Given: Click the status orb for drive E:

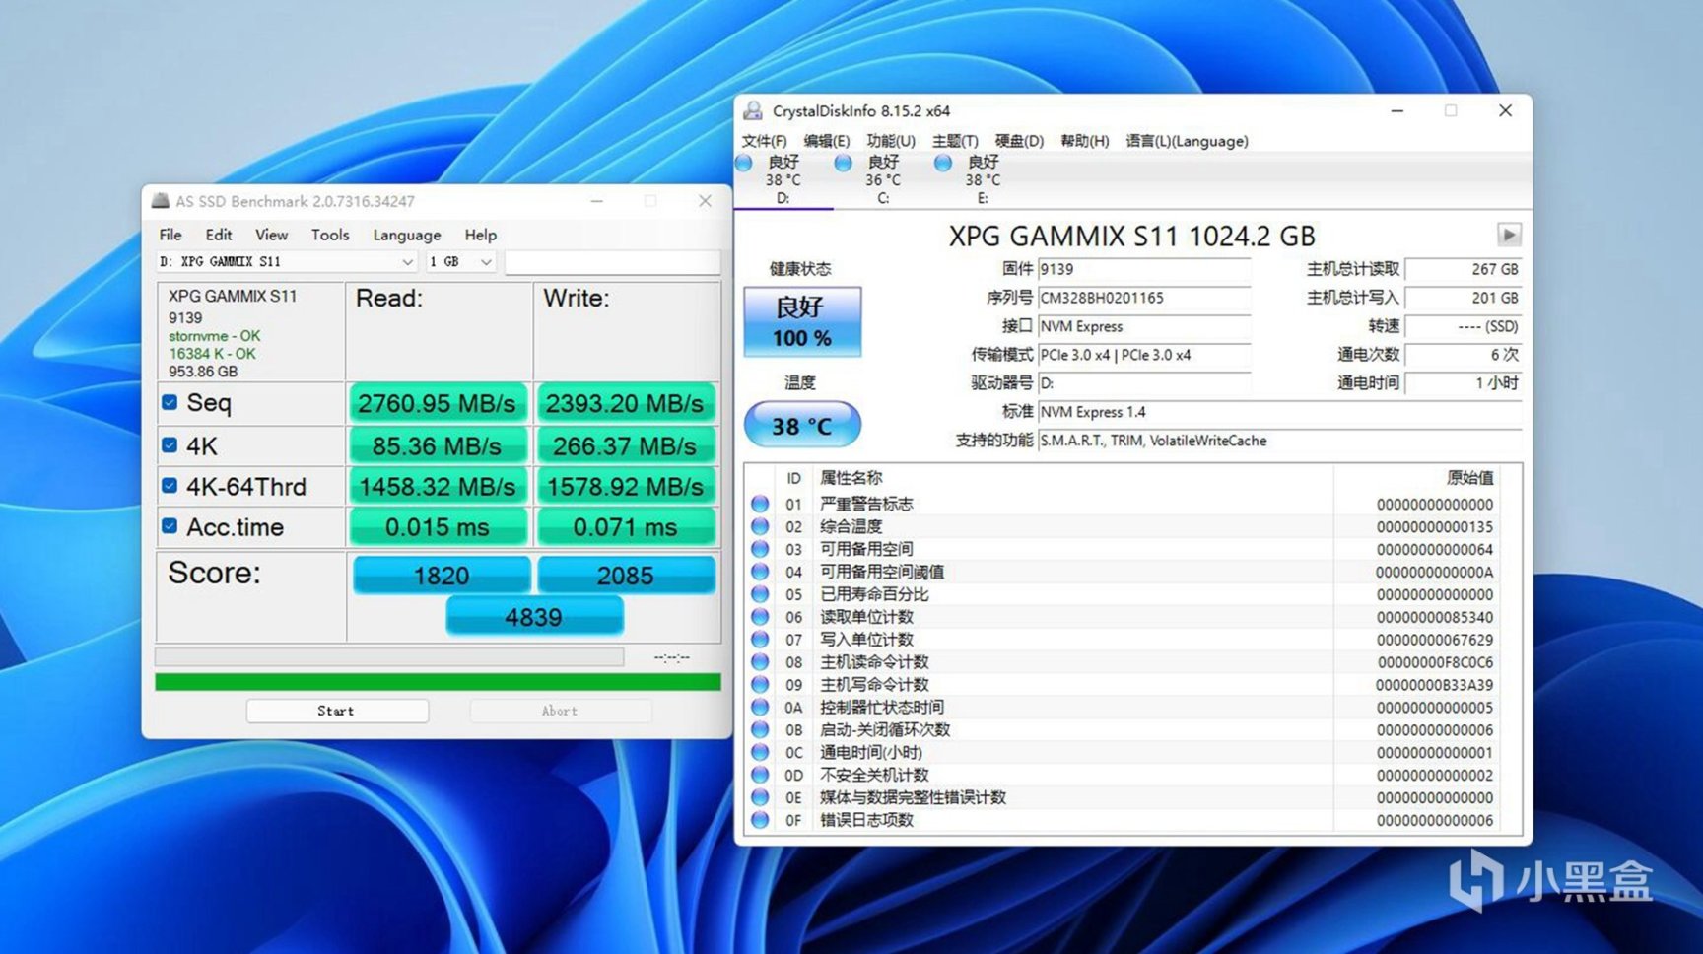Looking at the screenshot, I should pyautogui.click(x=943, y=163).
